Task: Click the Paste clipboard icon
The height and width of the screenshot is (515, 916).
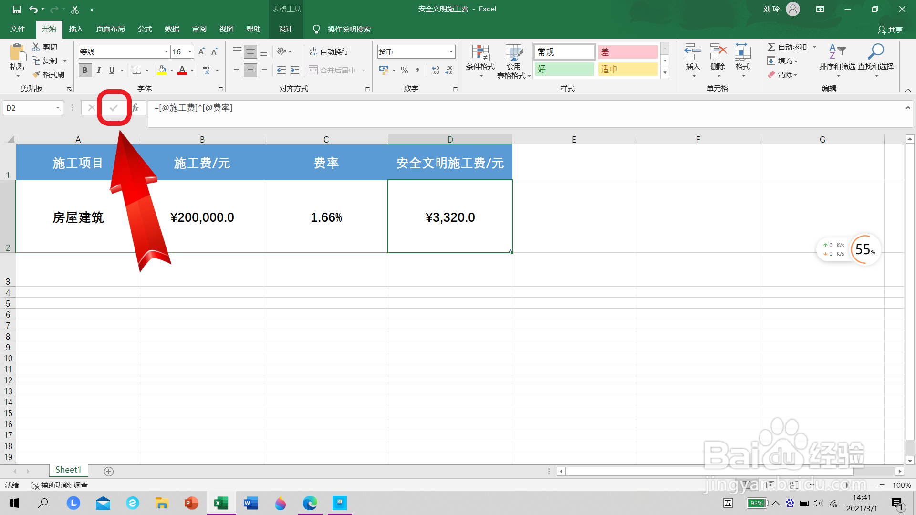Action: (18, 52)
